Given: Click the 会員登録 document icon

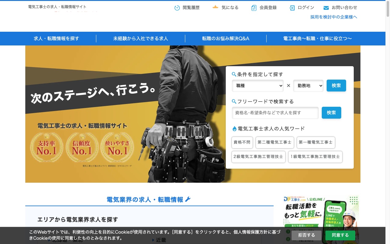Looking at the screenshot, I should click(254, 8).
